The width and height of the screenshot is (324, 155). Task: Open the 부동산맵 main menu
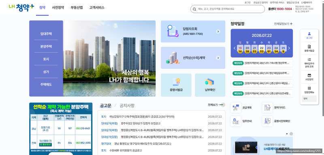pyautogui.click(x=77, y=8)
